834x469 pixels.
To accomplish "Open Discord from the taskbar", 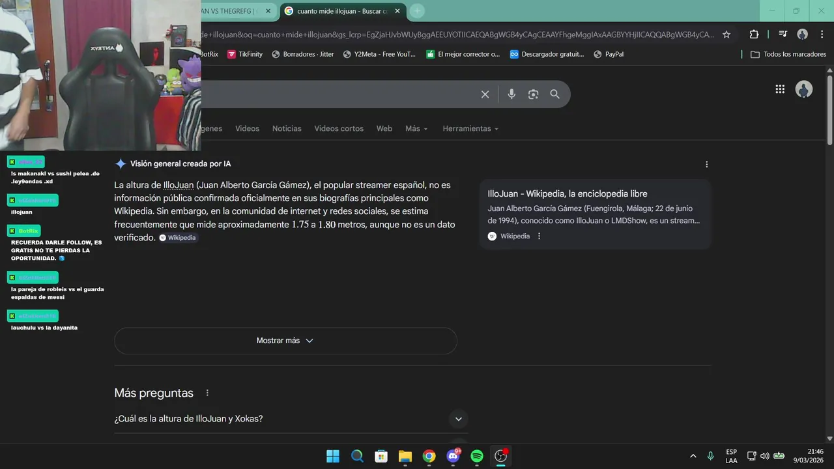I will click(453, 456).
